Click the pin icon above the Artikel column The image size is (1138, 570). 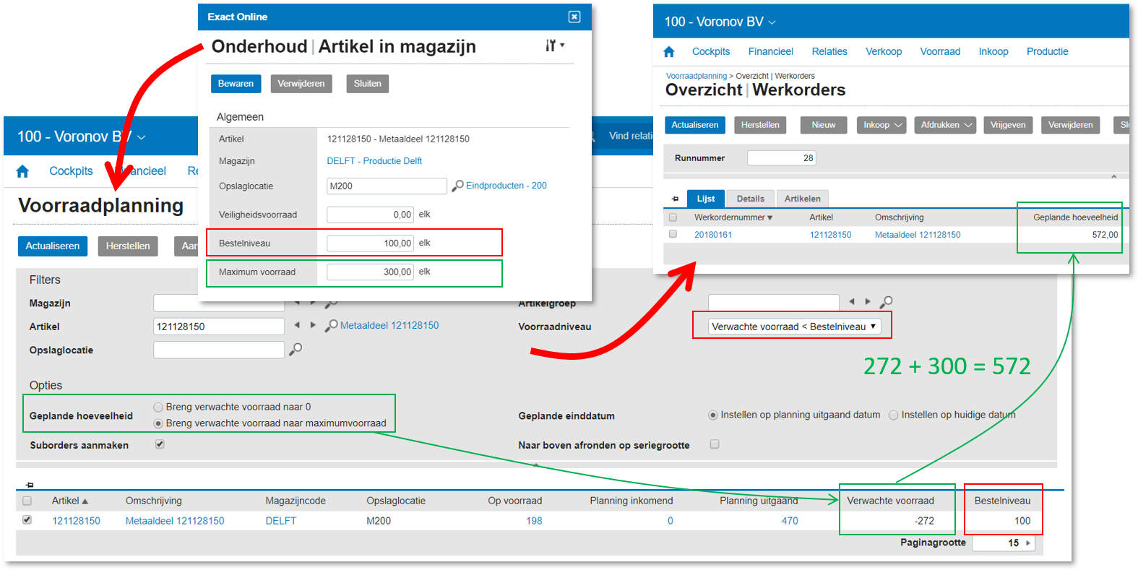30,485
